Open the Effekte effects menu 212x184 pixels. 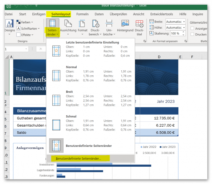point(25,35)
